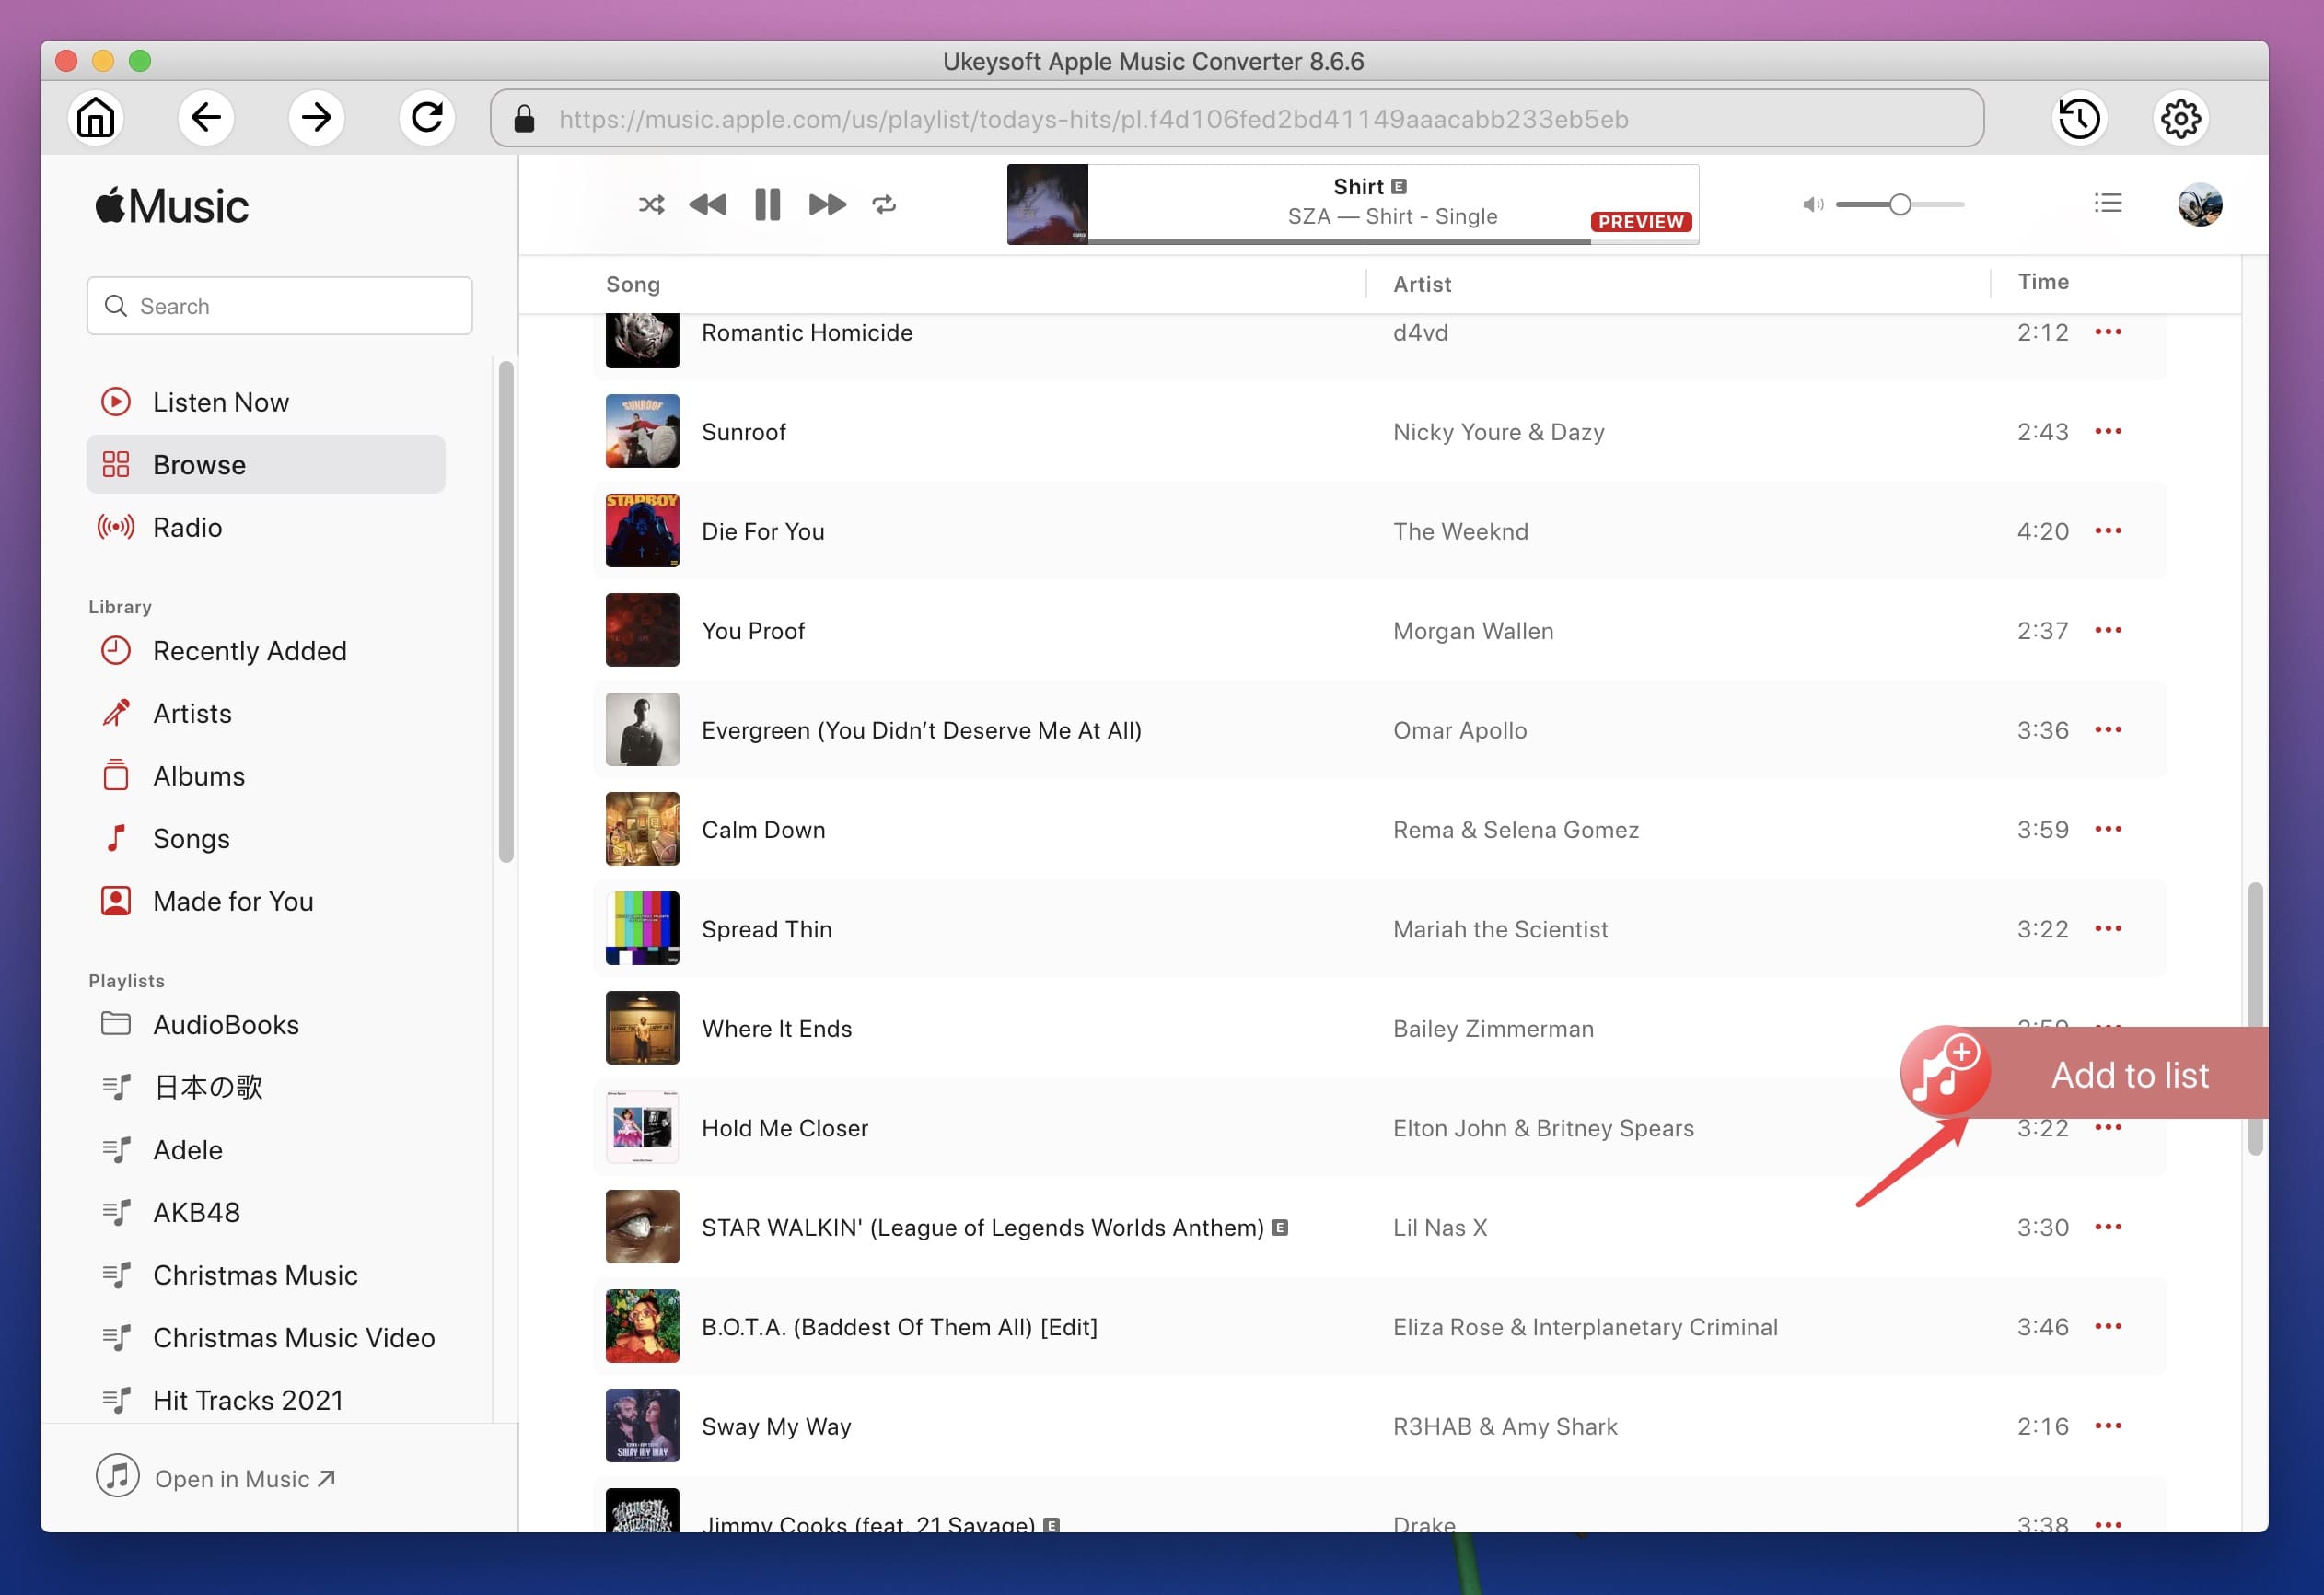Click the Radio sidebar item
This screenshot has width=2324, height=1595.
coord(187,527)
